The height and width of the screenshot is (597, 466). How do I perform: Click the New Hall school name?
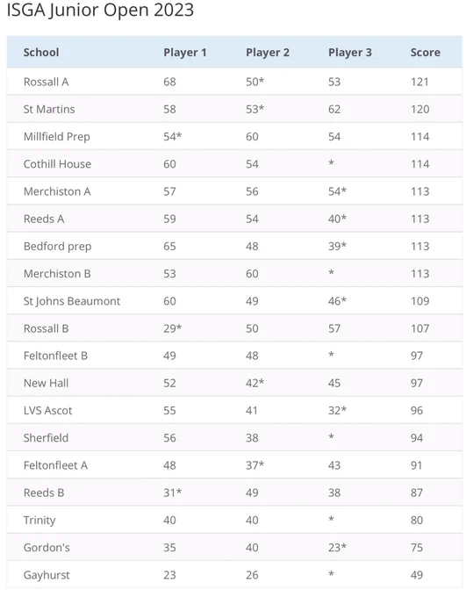point(46,383)
